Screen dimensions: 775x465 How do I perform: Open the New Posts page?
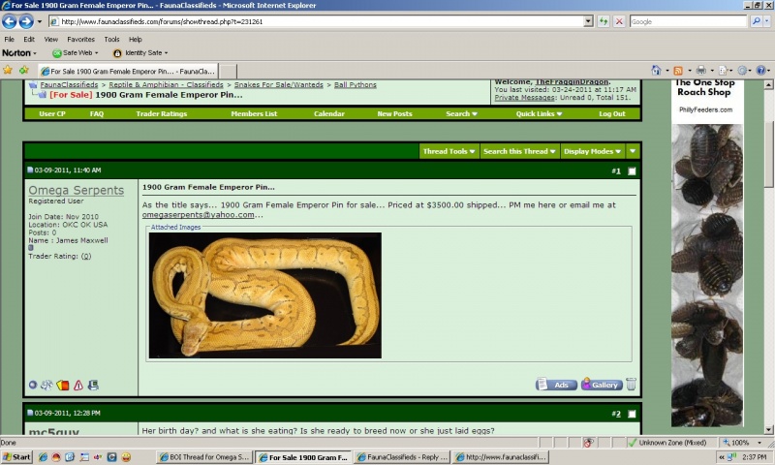coord(394,113)
